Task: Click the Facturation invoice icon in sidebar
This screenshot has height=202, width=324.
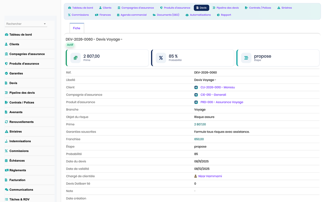Action: [6, 180]
